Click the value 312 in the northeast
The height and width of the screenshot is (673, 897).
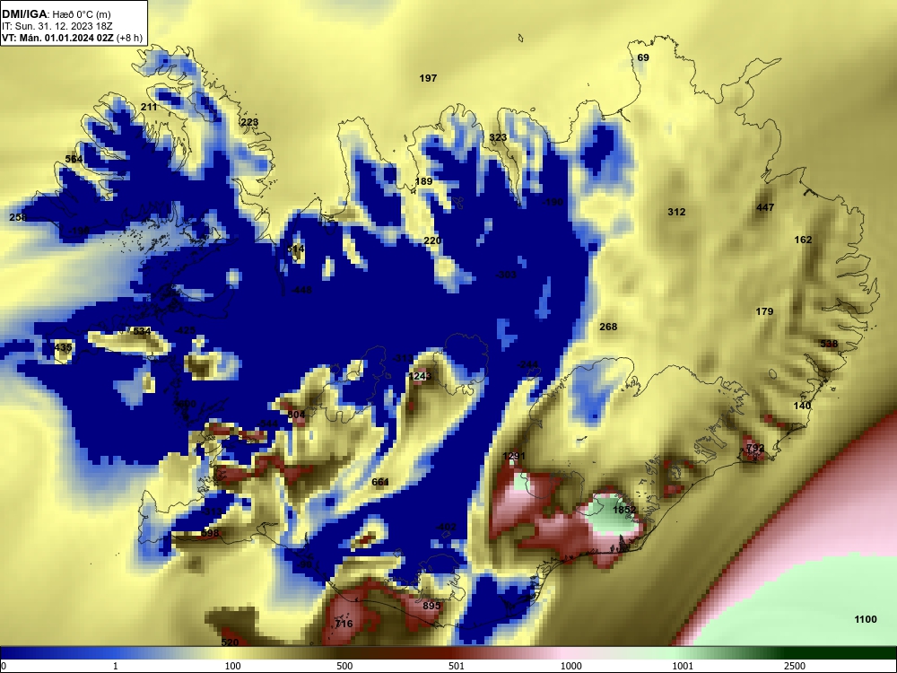[x=676, y=212]
